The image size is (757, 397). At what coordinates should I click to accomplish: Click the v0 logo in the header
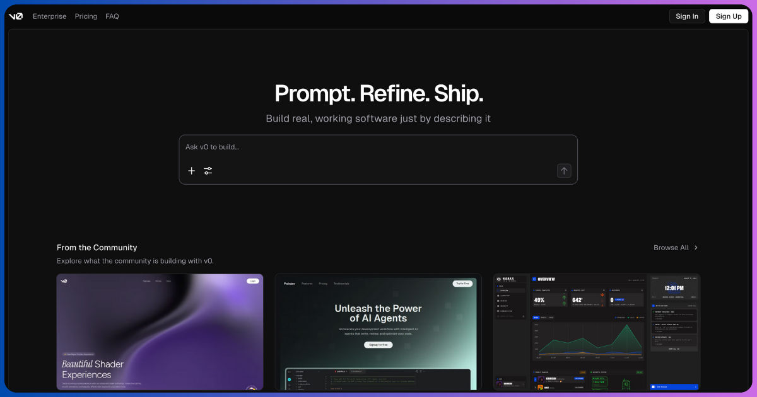point(16,16)
